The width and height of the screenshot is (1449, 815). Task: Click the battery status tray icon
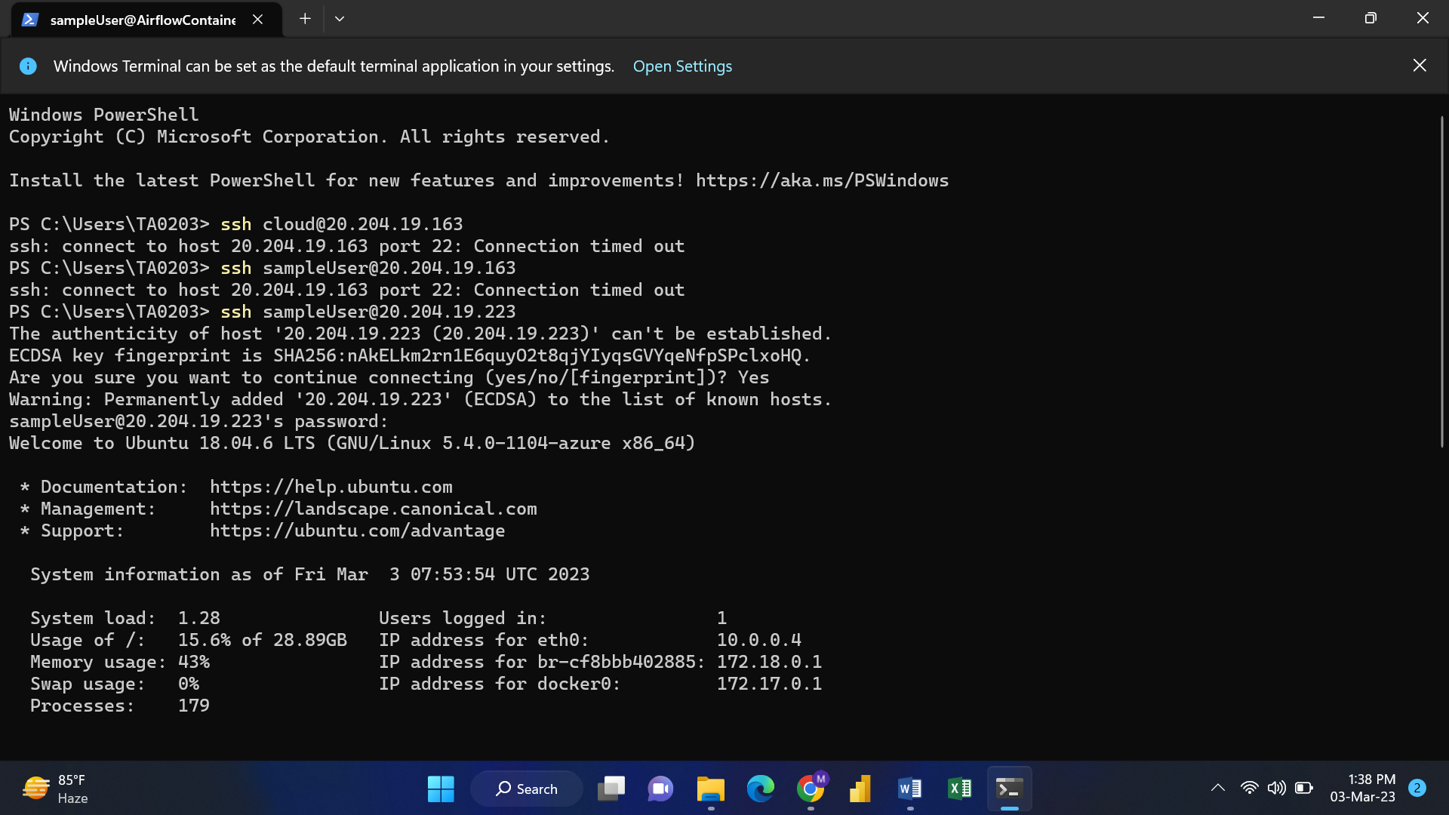pyautogui.click(x=1304, y=789)
